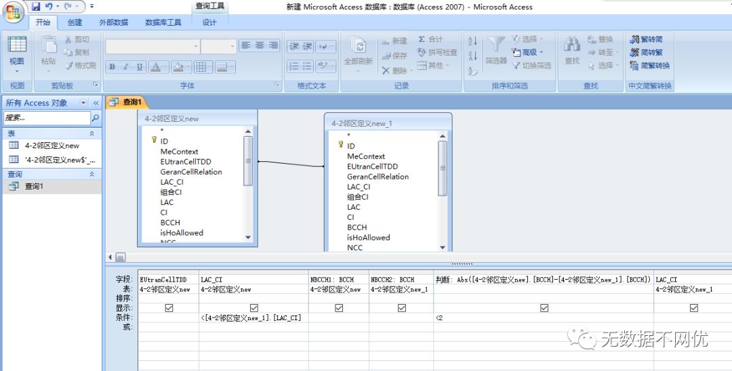Toggle 显示 checkbox for NBCCH1 column
The image size is (732, 371).
click(x=339, y=308)
